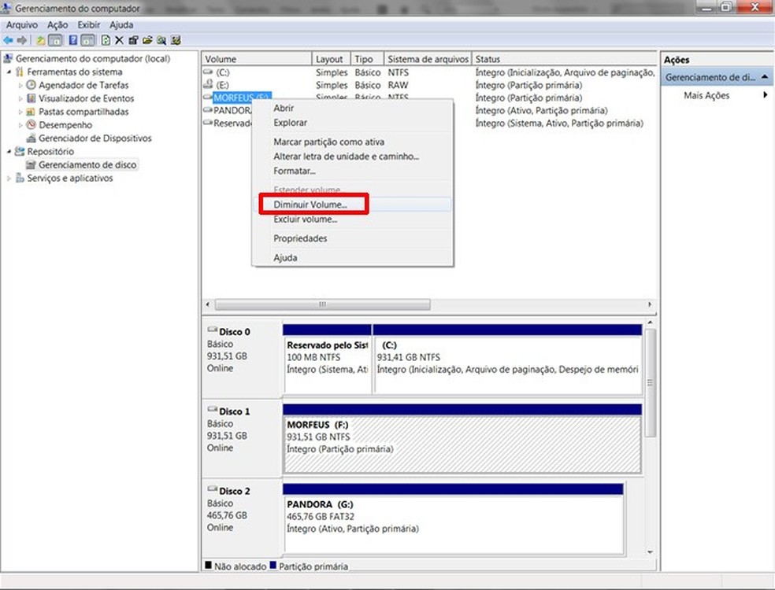The image size is (775, 590).
Task: Open Propriedades from the context menu
Action: click(x=352, y=238)
